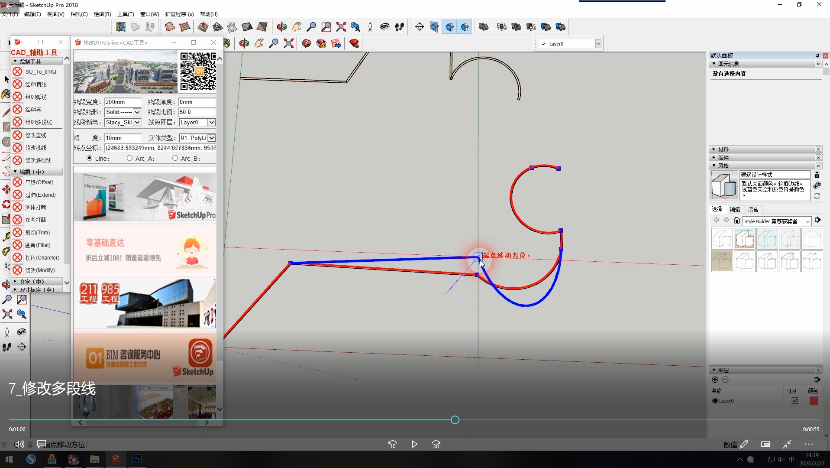This screenshot has height=468, width=830.
Task: Click the 精度 10mm input field
Action: 123,138
